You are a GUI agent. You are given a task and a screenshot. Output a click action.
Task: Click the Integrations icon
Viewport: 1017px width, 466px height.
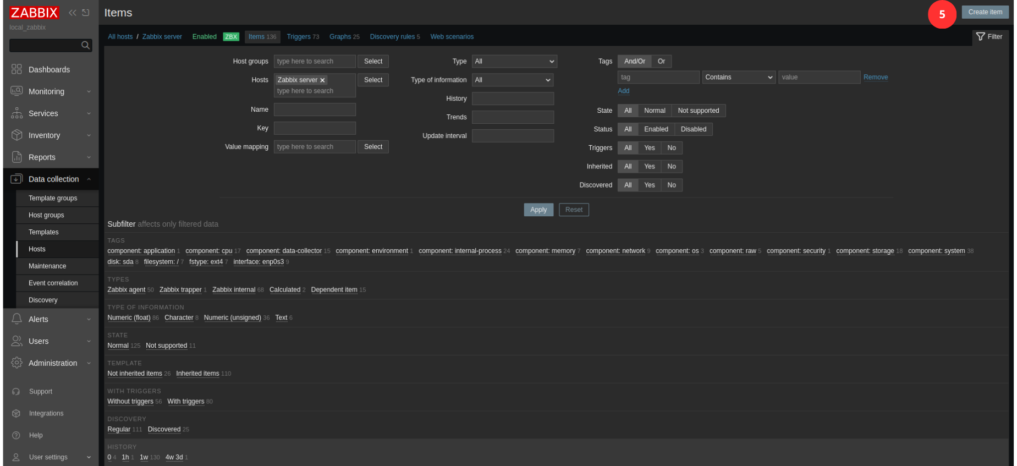[x=16, y=414]
